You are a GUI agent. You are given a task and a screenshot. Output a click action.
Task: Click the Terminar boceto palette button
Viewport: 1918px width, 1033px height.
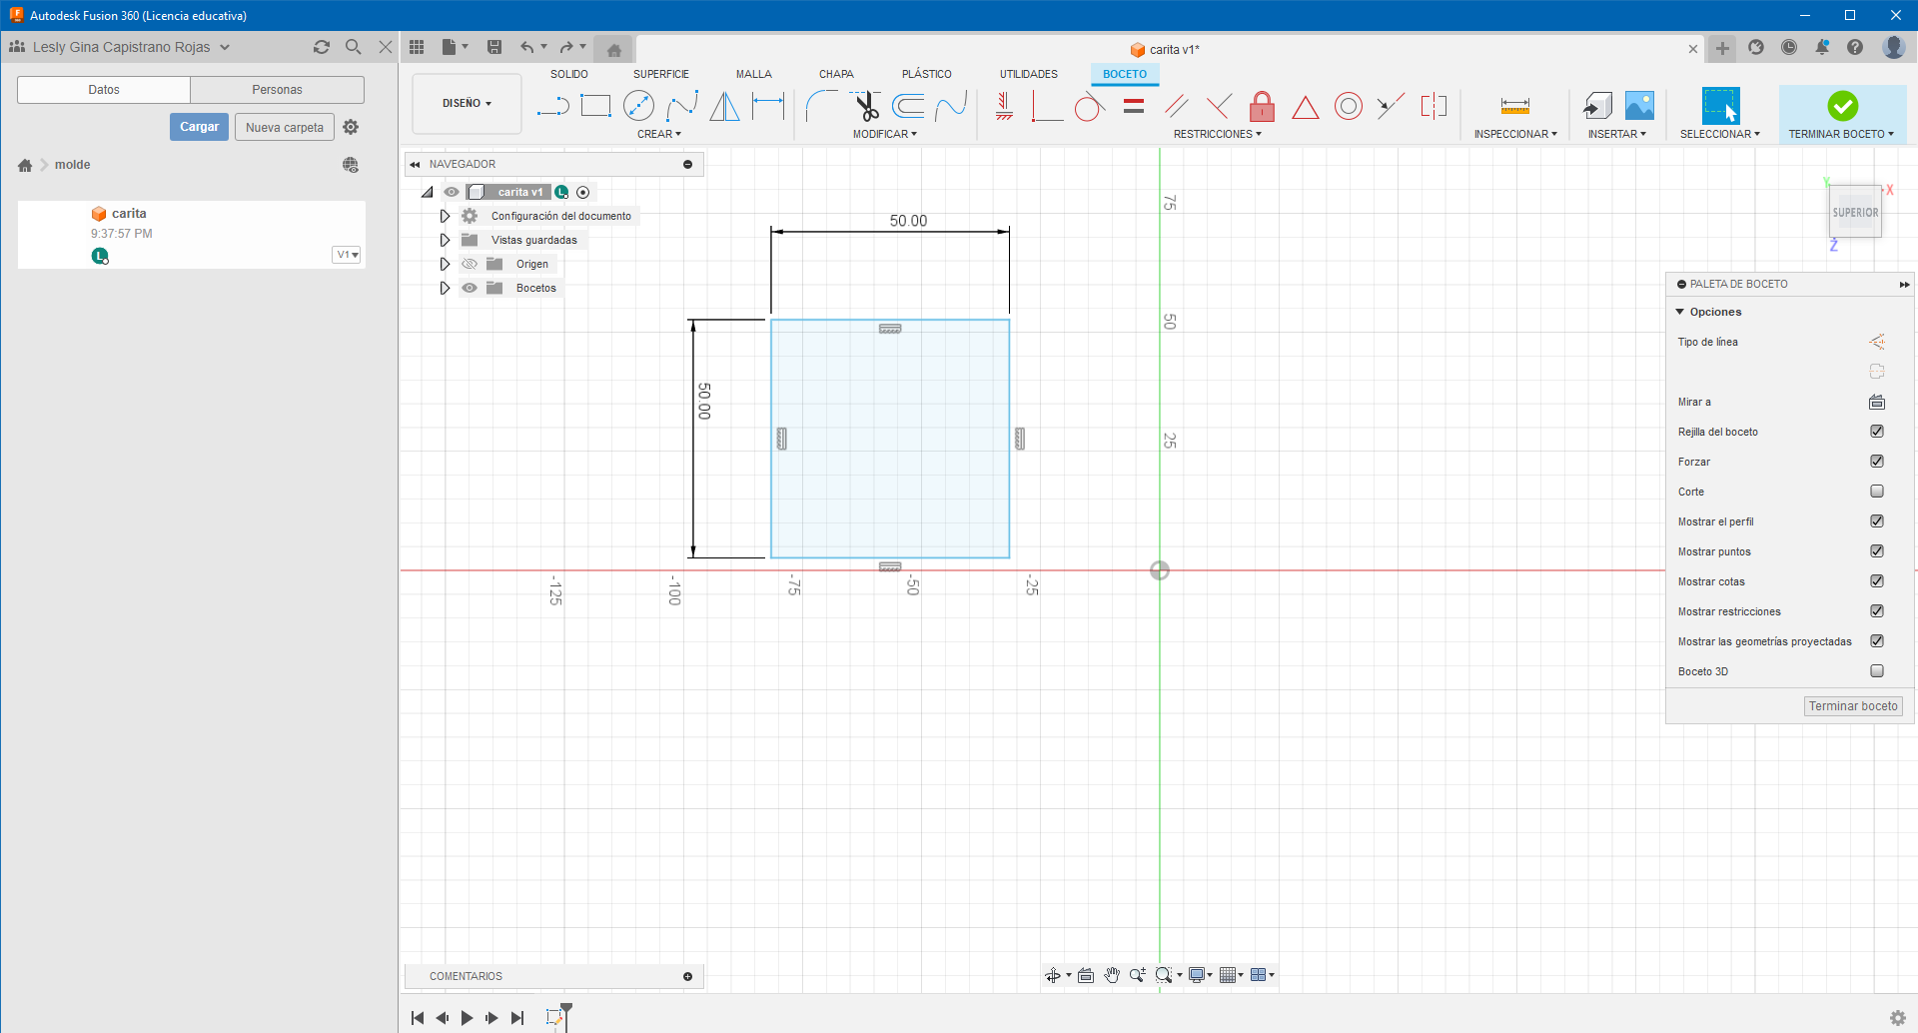pyautogui.click(x=1853, y=706)
